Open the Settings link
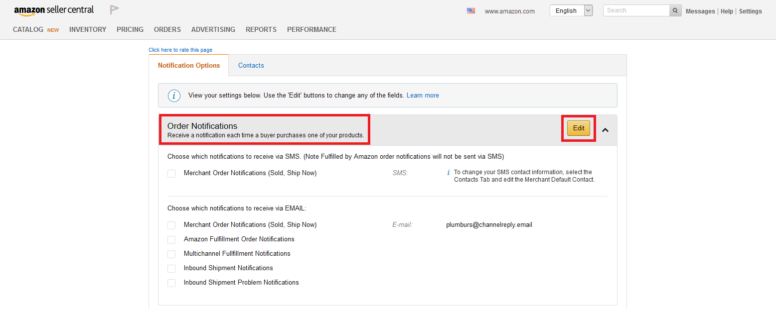776x309 pixels. (750, 11)
